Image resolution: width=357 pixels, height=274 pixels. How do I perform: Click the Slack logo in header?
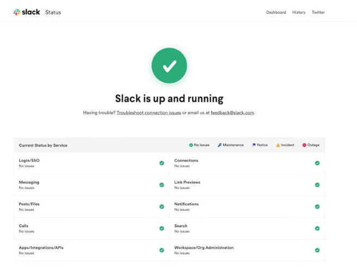(27, 12)
